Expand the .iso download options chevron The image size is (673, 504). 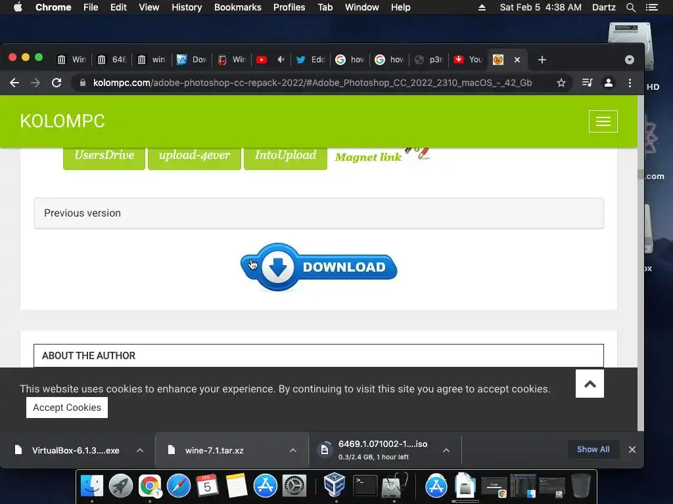click(446, 450)
